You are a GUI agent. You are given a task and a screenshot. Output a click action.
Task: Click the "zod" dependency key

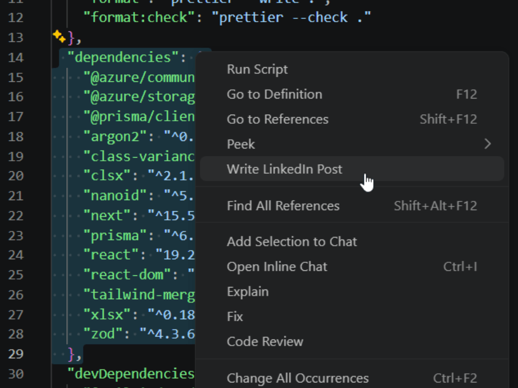[103, 334]
